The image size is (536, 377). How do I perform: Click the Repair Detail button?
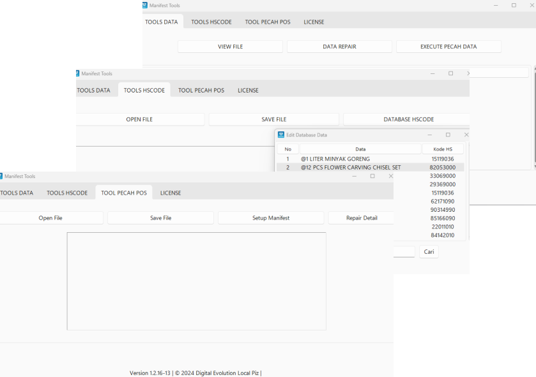tap(361, 218)
